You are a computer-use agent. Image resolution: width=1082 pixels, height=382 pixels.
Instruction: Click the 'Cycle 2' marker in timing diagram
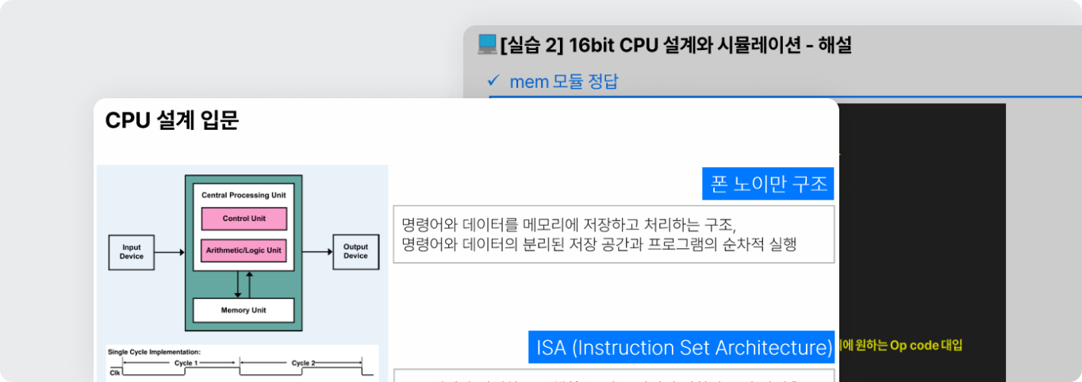[302, 363]
